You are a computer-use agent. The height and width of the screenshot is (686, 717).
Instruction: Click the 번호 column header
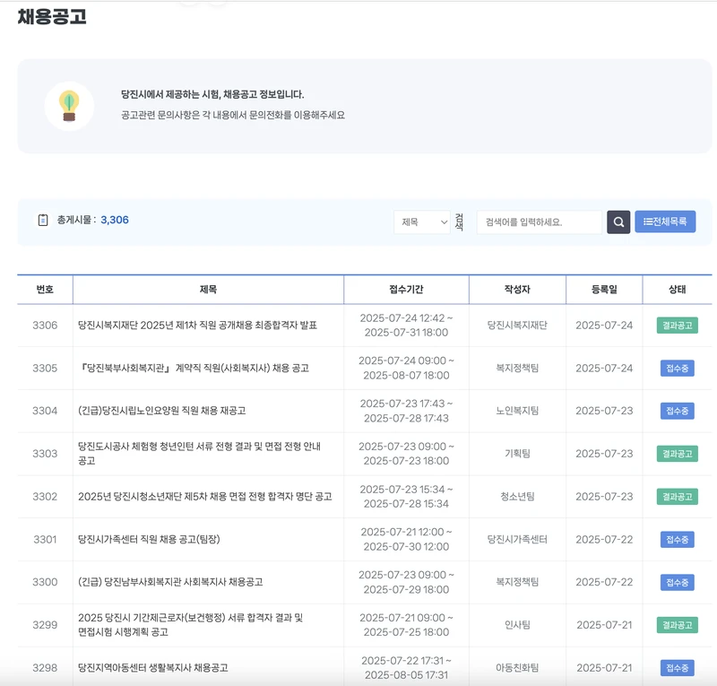pos(45,289)
